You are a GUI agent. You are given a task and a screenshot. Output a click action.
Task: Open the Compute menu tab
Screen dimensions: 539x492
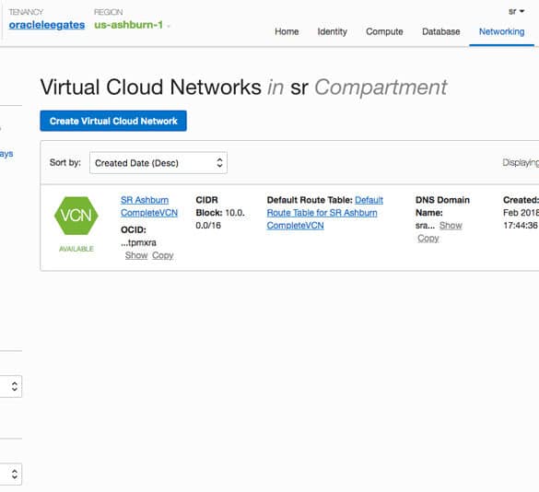coord(384,31)
